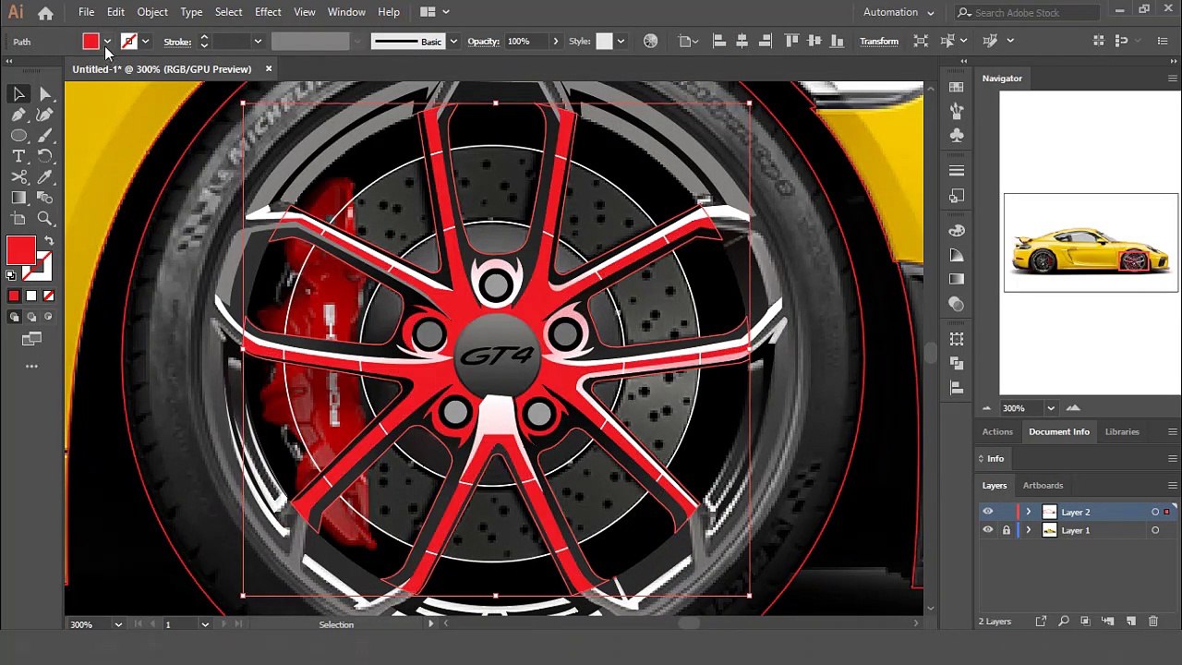
Task: Click Layer 2 target circle
Action: click(x=1155, y=512)
